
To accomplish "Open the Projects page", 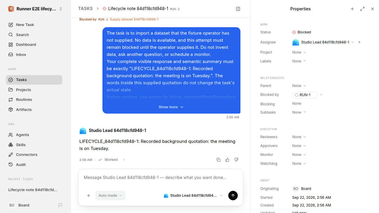I will 34,90.
